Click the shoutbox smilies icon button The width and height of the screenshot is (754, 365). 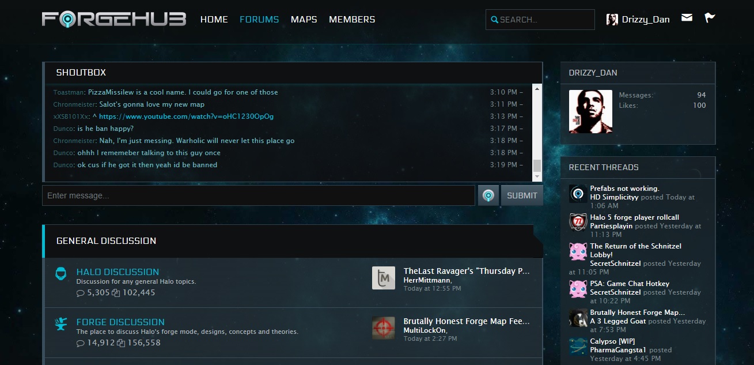[488, 195]
